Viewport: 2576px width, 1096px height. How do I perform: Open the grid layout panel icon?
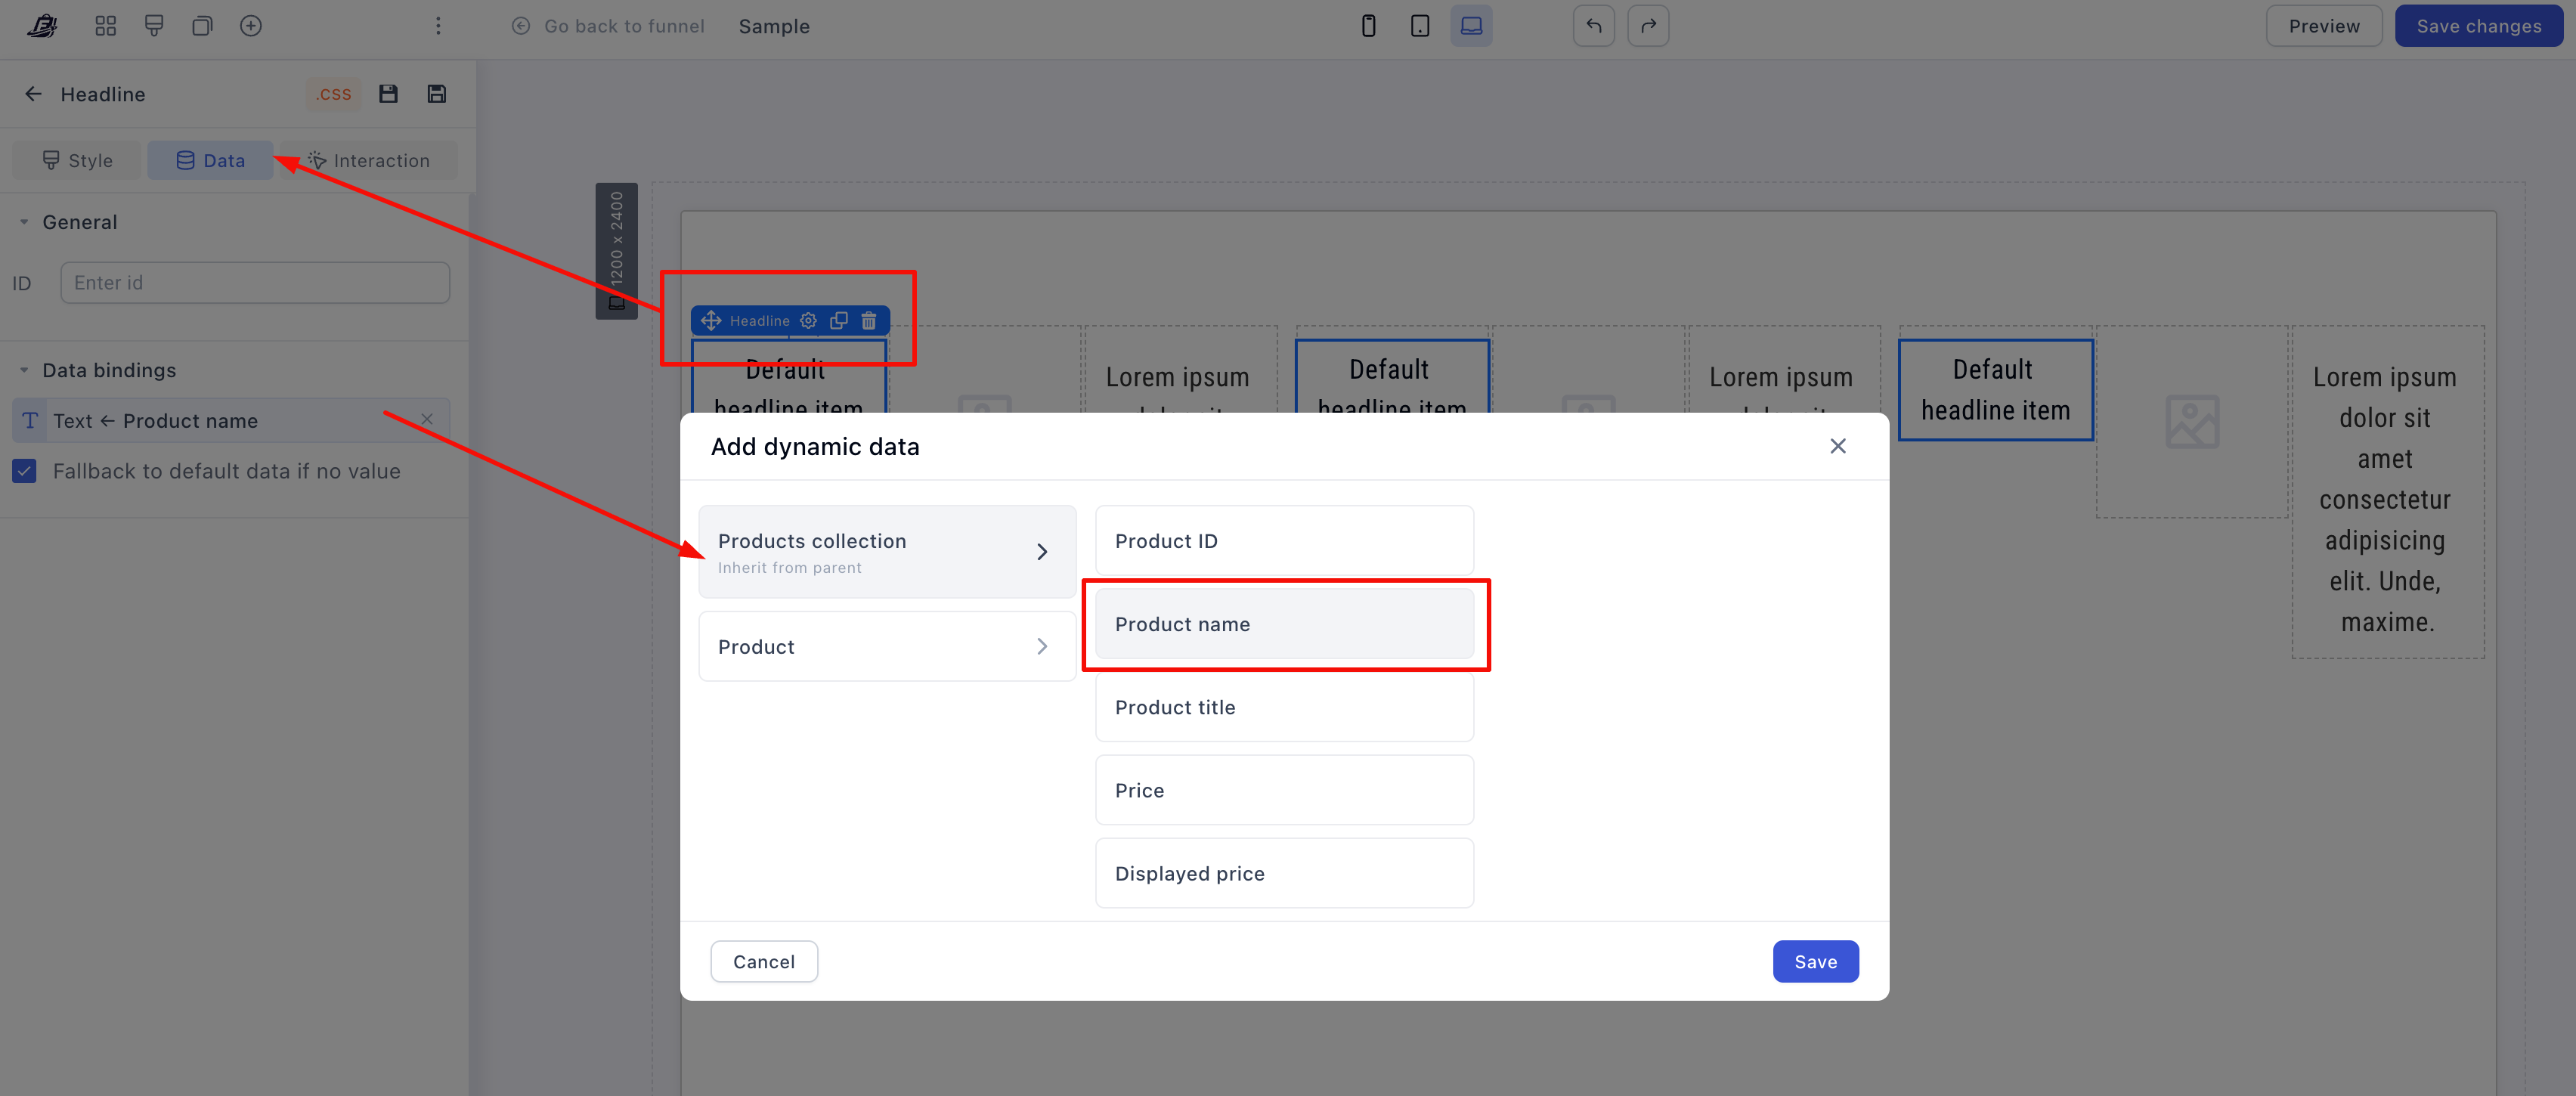coord(105,26)
